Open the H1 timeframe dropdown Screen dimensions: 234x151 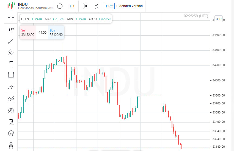coord(72,6)
